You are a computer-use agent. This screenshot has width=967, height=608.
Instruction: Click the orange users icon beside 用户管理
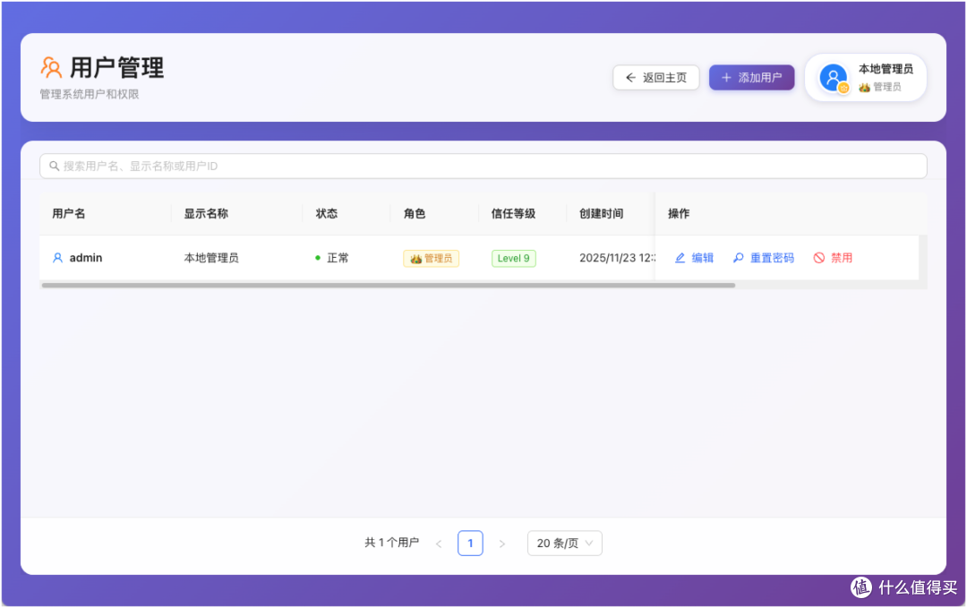click(x=51, y=67)
